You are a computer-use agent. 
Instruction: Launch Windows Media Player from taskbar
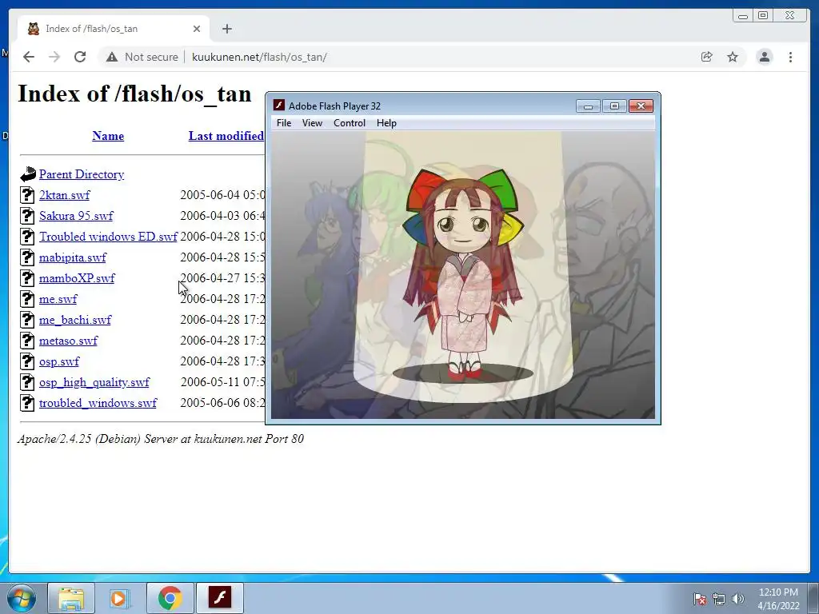[120, 598]
